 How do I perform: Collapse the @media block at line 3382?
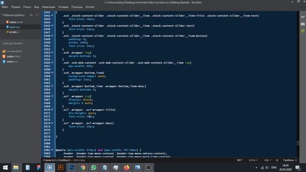point(52,150)
